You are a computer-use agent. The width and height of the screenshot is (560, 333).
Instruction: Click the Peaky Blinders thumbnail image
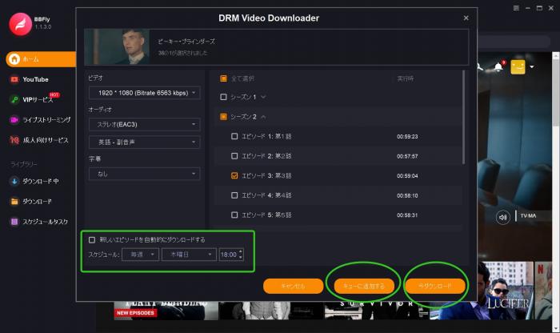click(117, 46)
